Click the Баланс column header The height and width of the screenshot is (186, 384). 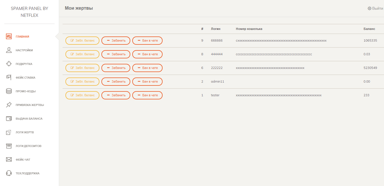pos(369,29)
